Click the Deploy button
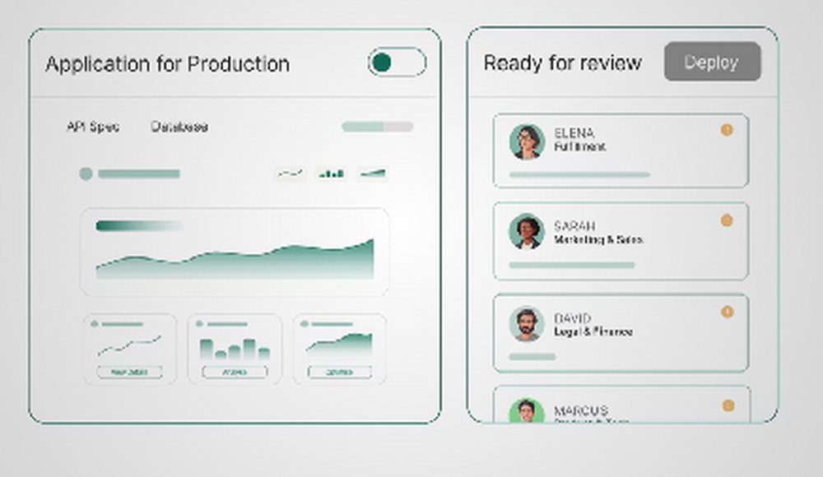 [x=713, y=62]
